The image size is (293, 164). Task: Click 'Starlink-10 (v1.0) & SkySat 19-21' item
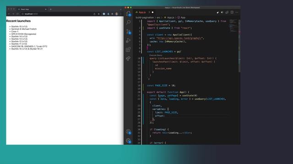27,49
